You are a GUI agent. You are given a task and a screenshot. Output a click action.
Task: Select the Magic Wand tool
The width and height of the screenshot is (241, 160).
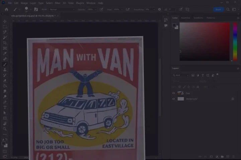5,37
